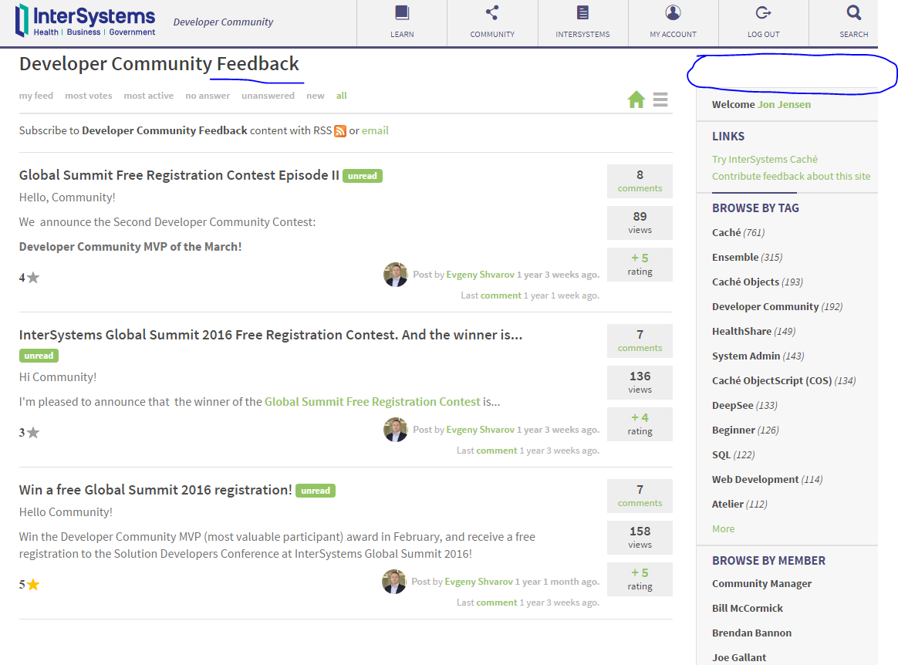
Task: Browse the Ensemble (315) tag
Action: coord(747,257)
